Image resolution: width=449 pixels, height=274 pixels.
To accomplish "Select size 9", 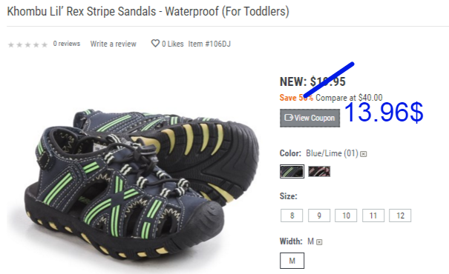I will coord(319,215).
